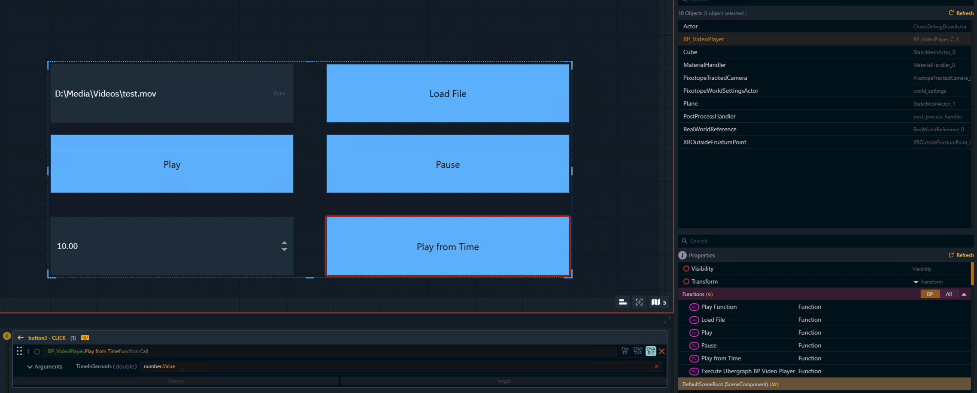Delete the Play from Time action with red X
The image size is (977, 393).
point(662,351)
